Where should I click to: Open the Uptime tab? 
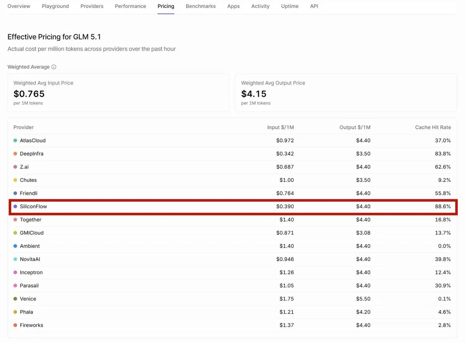point(290,6)
